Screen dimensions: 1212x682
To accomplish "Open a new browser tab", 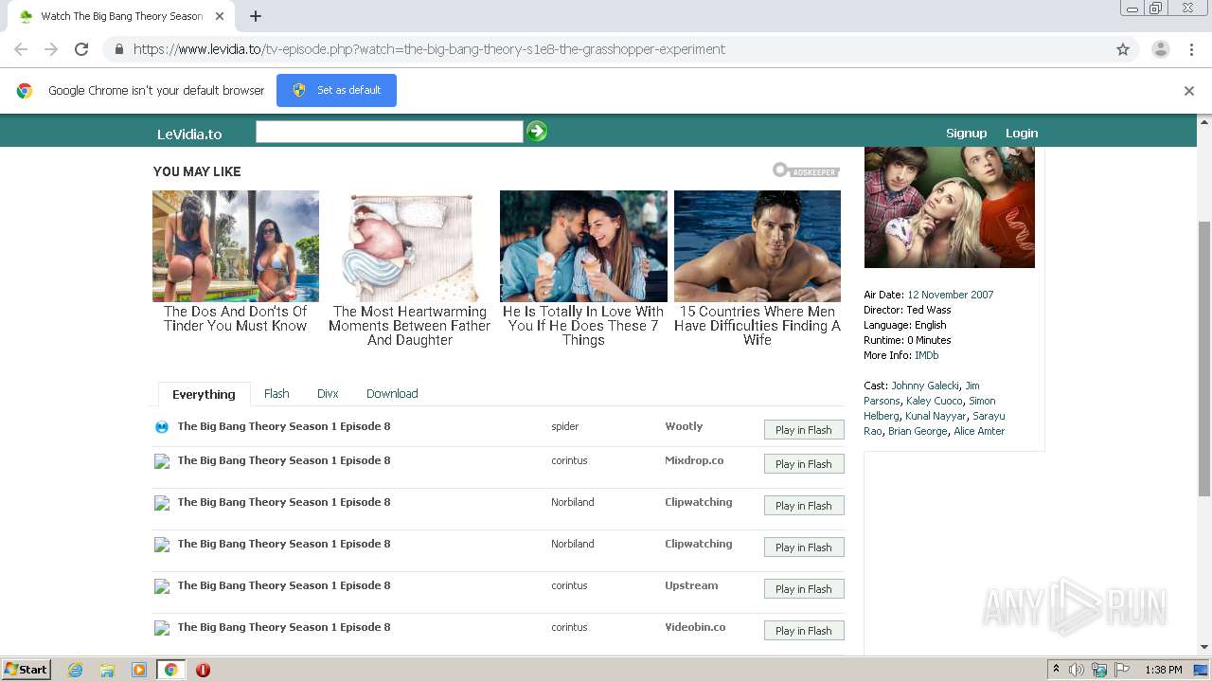I will [x=255, y=16].
